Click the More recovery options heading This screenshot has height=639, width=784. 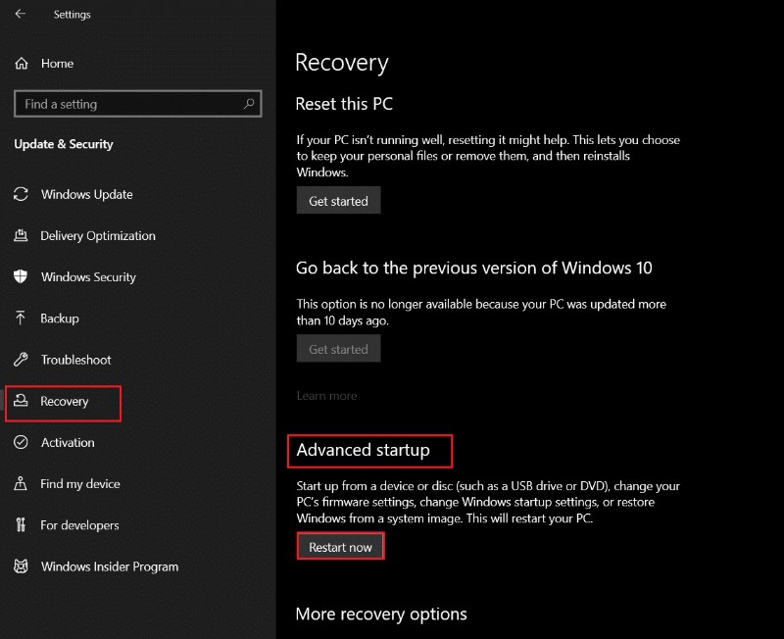[381, 614]
